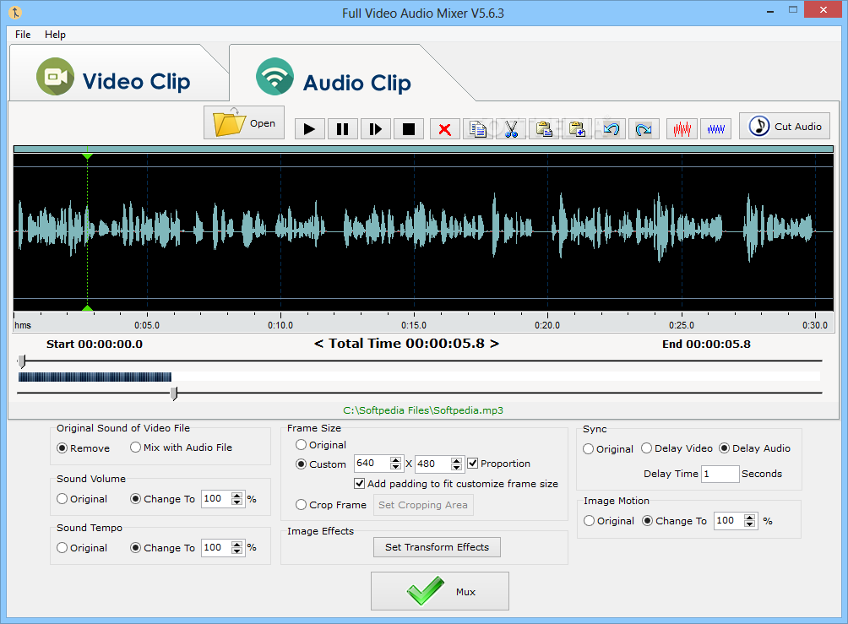The image size is (848, 624).
Task: Click the Softpedia.mp3 file path text
Action: pyautogui.click(x=423, y=410)
